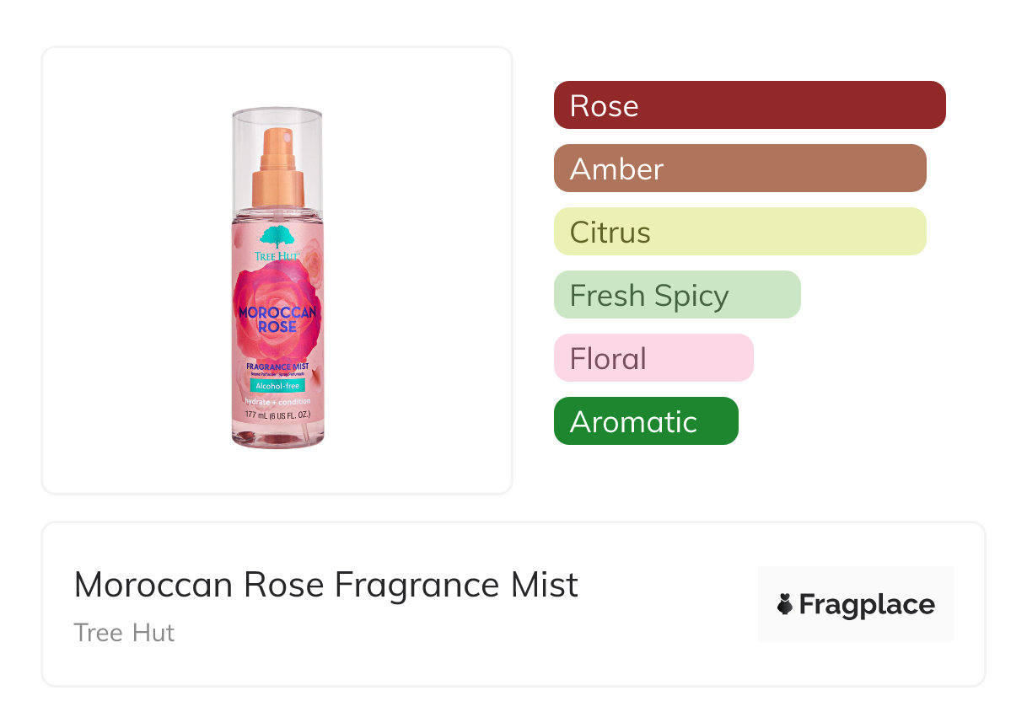Click the blue MOROCCAN ROSE text on bottle
Screen dimensions: 1027x728
[277, 318]
